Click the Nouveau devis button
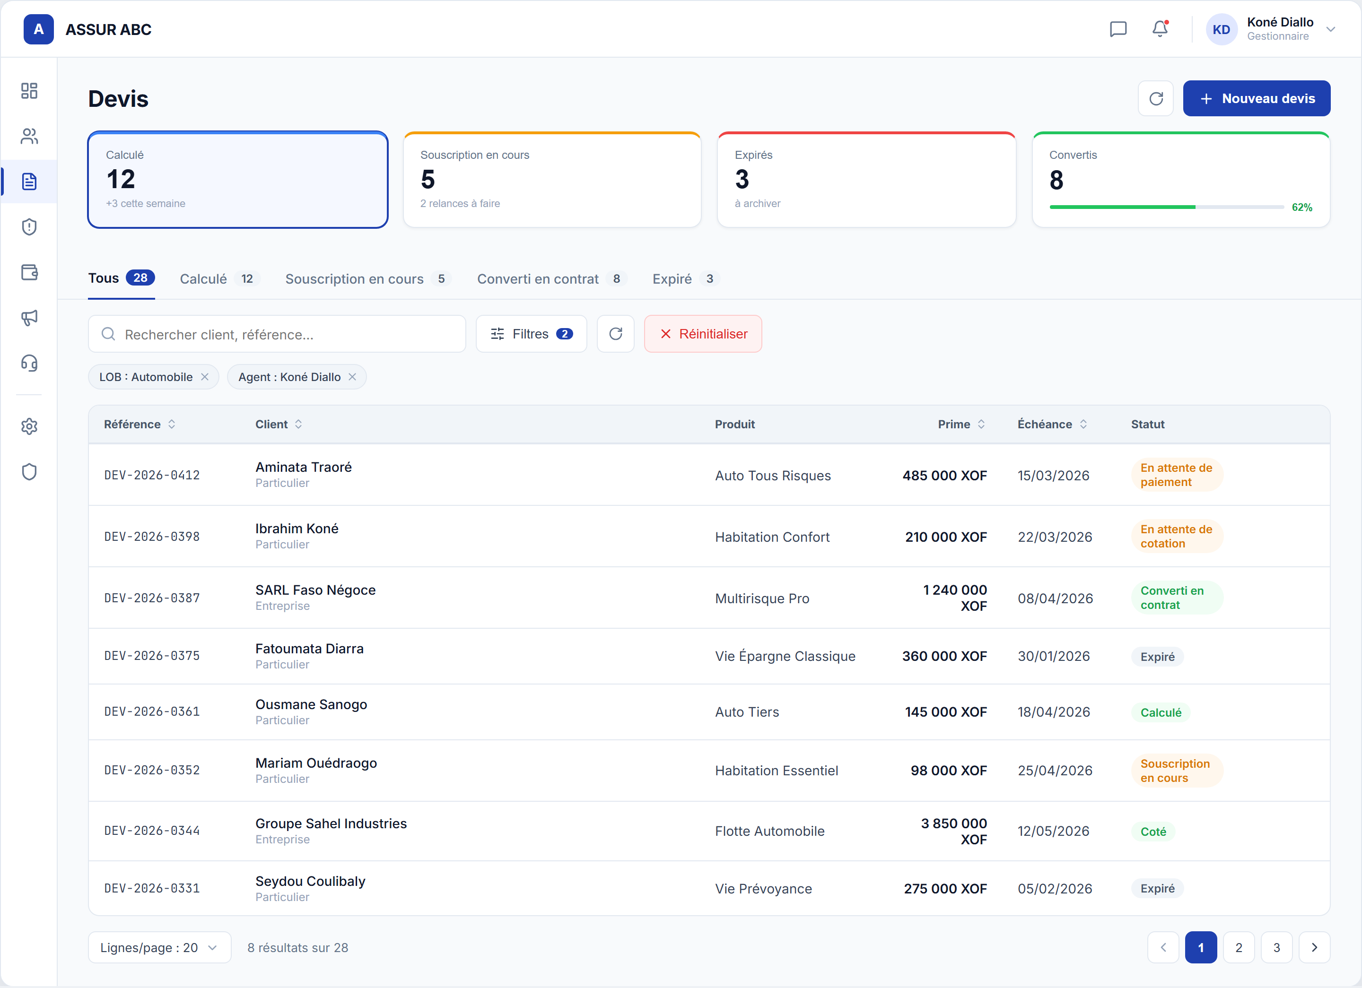 point(1257,98)
